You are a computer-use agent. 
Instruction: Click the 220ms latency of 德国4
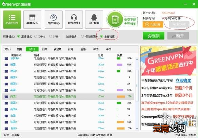pos(101,84)
